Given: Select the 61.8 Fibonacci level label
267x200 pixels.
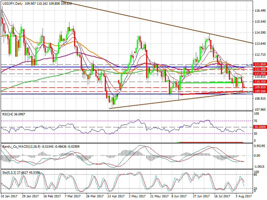Looking at the screenshot, I should pos(249,65).
